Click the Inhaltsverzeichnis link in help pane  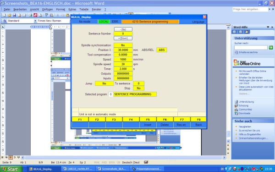(248, 52)
